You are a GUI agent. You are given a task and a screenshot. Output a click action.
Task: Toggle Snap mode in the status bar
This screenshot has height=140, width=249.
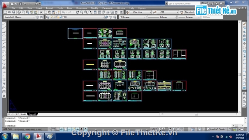click(49, 129)
